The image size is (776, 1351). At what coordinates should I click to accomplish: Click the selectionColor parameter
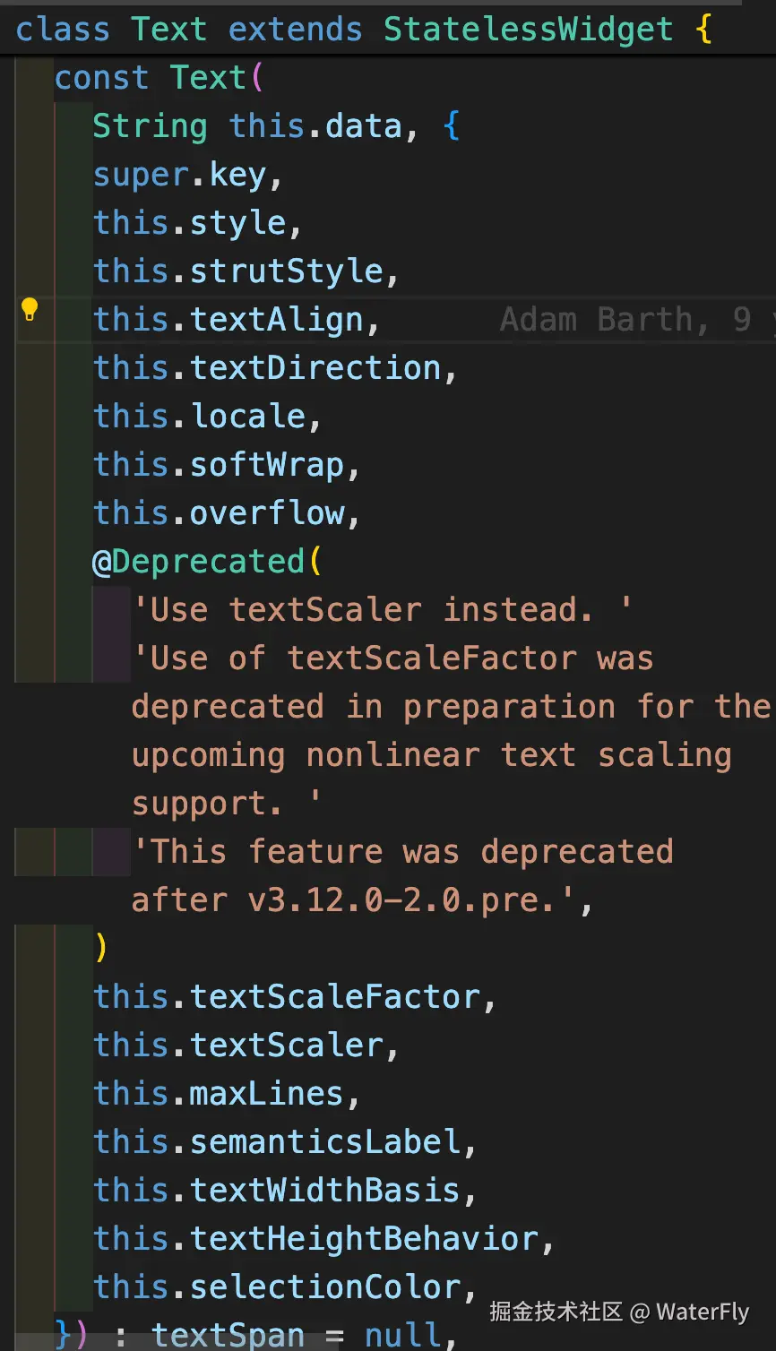(324, 1287)
